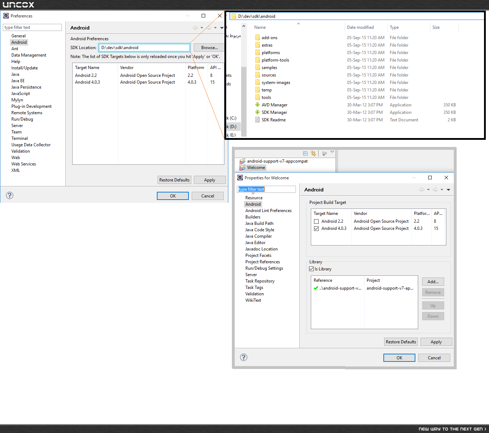Open the view menu arrow in Preferences dialog
This screenshot has width=489, height=433.
222,28
